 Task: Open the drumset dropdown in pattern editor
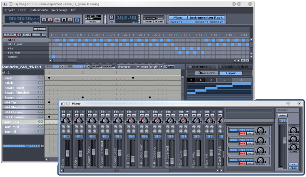127,66
